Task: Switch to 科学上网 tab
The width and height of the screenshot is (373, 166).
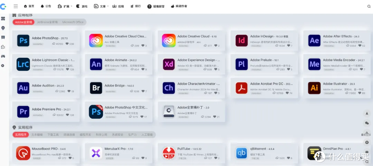Action: pos(101,135)
